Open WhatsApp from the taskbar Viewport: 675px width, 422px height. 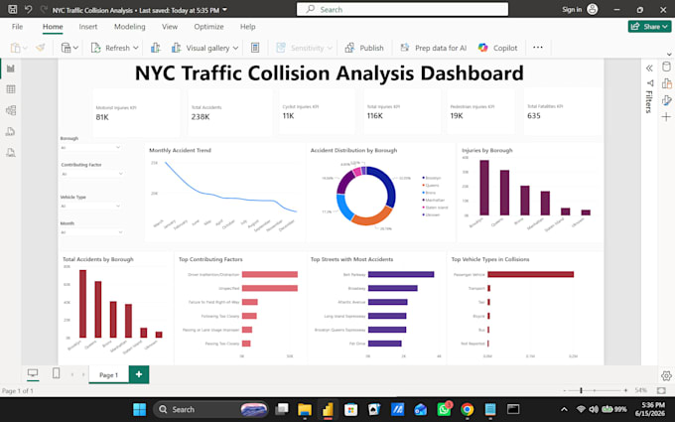point(444,409)
